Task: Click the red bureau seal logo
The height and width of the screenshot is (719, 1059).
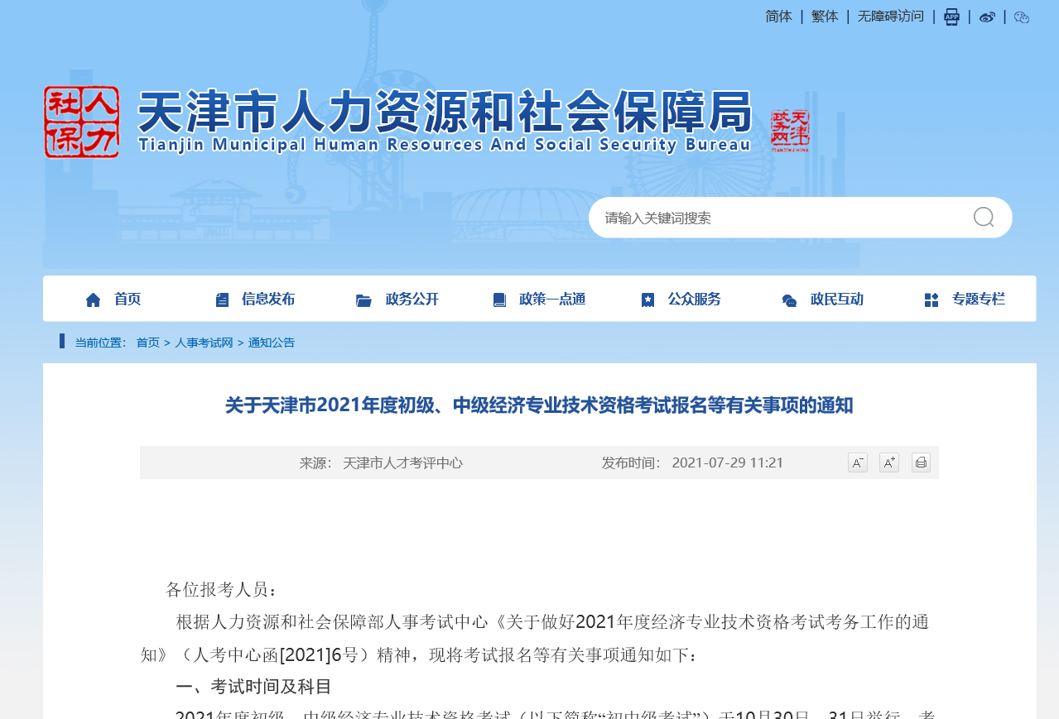Action: pos(80,122)
